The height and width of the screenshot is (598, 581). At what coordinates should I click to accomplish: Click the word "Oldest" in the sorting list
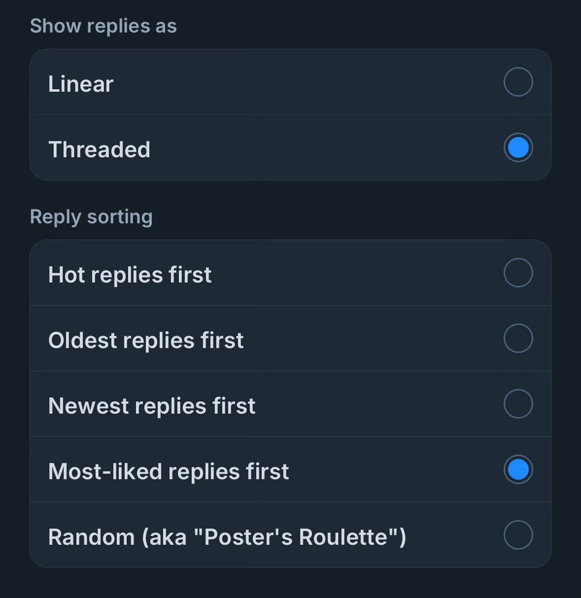click(82, 341)
